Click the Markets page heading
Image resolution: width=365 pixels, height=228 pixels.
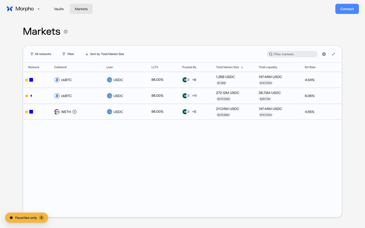tap(42, 31)
